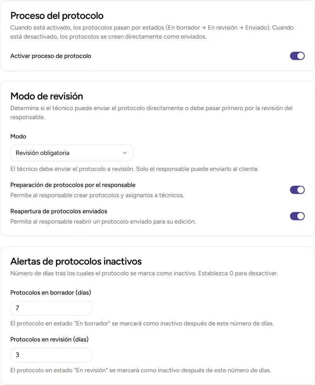Open the chevron on the Modo dropdown

124,153
